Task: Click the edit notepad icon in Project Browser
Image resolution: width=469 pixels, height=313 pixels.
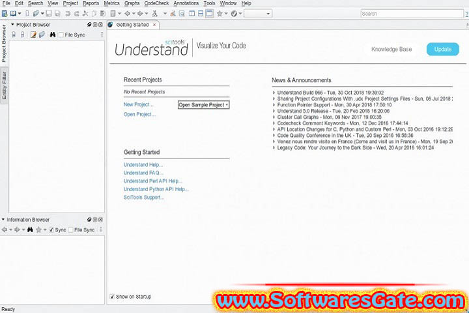Action: (33, 35)
